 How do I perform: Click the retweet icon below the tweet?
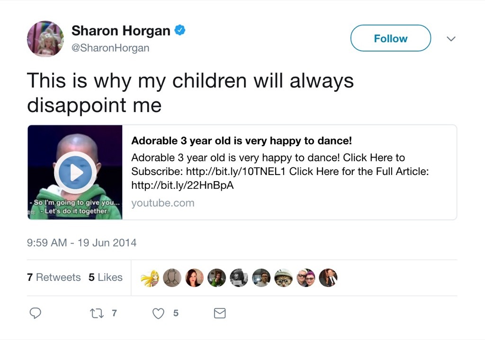pyautogui.click(x=97, y=313)
